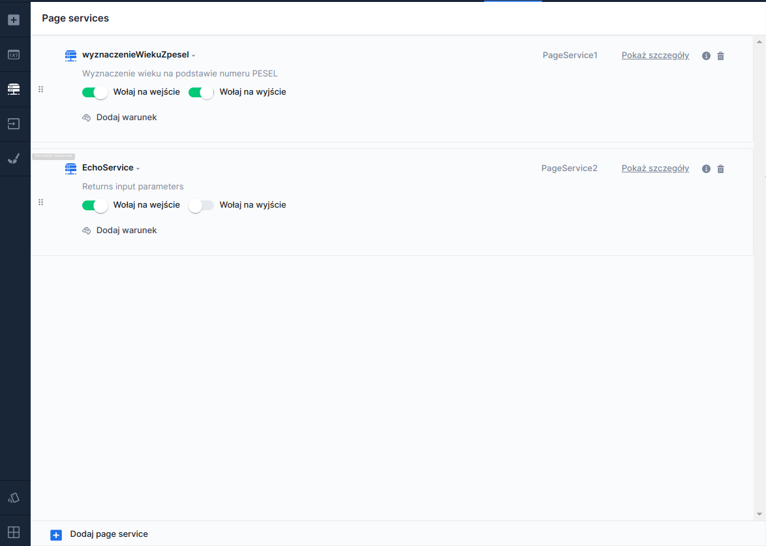The width and height of the screenshot is (766, 546).
Task: Open 'Pokaż szczegóły' for PageService2
Action: click(x=655, y=169)
